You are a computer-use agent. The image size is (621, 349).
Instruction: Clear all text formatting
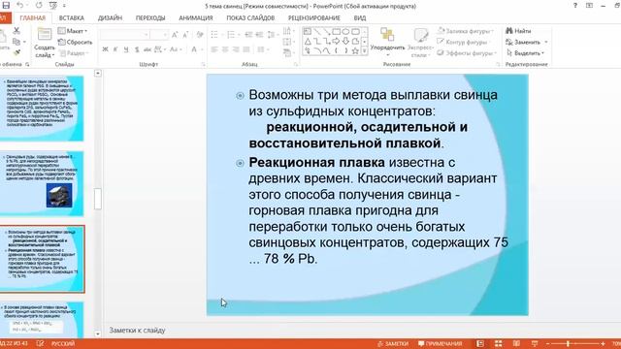pos(200,35)
